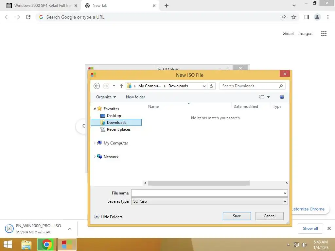Close the Chrome downloads bar

coord(329,228)
